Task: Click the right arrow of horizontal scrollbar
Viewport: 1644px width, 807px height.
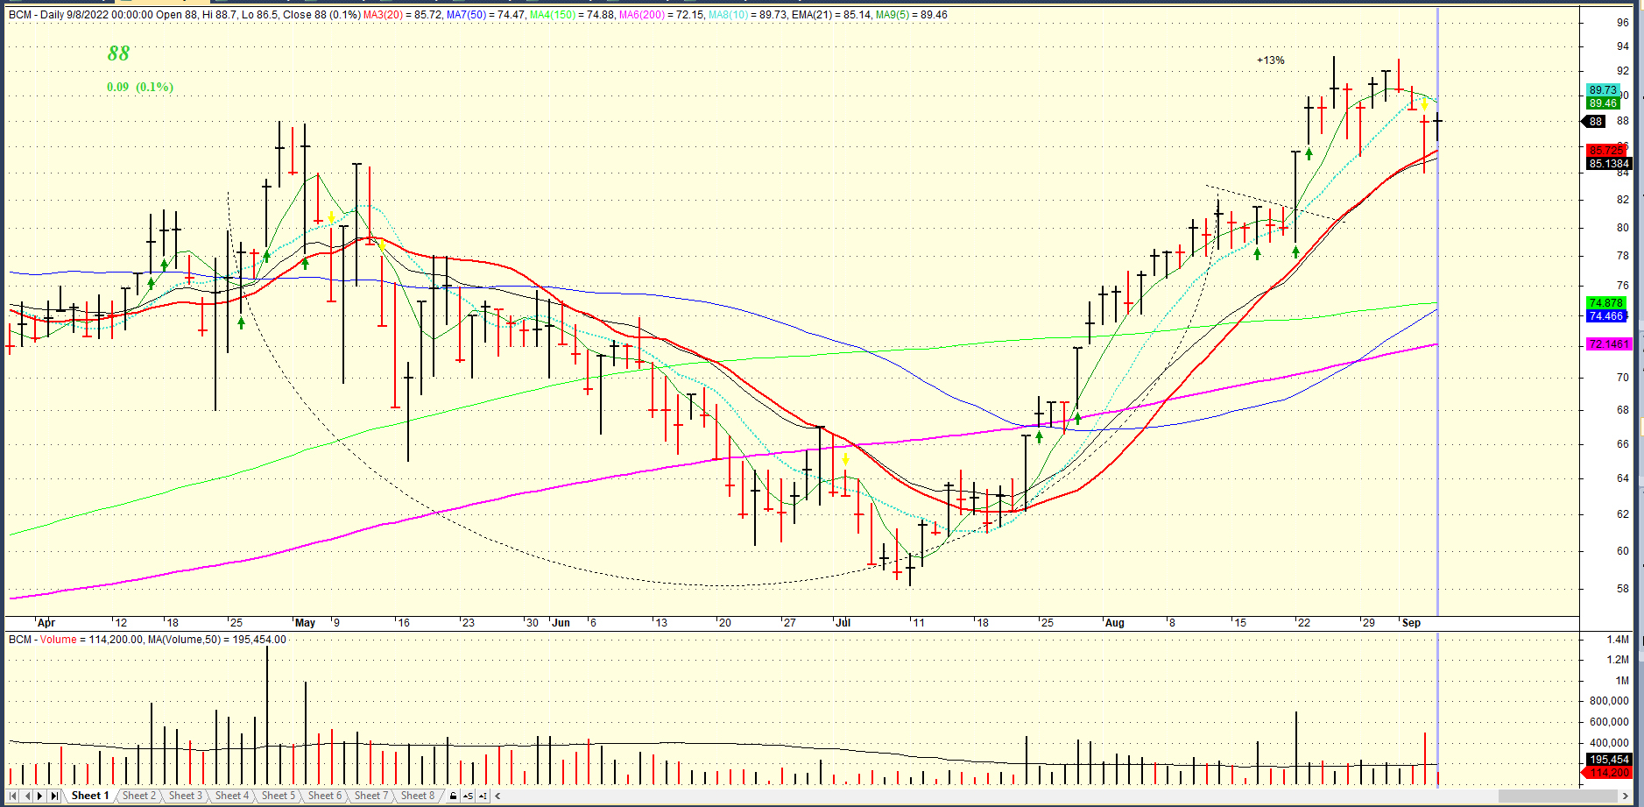Action: [x=1626, y=796]
